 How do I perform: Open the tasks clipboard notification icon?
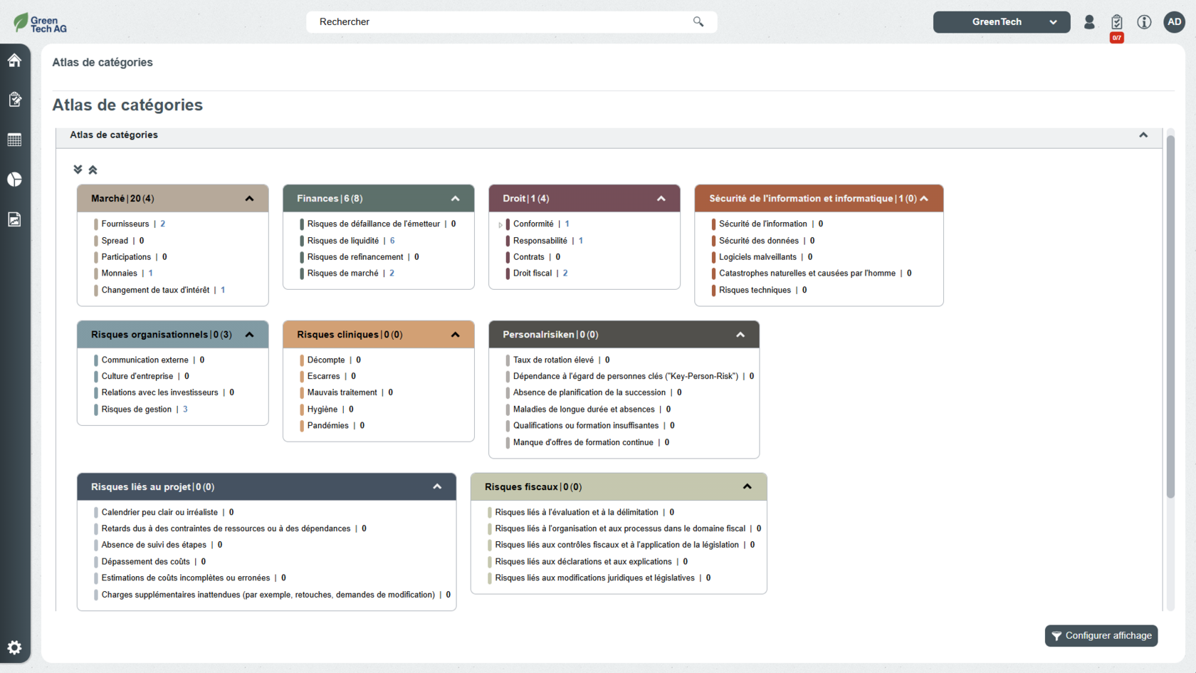(x=1116, y=23)
